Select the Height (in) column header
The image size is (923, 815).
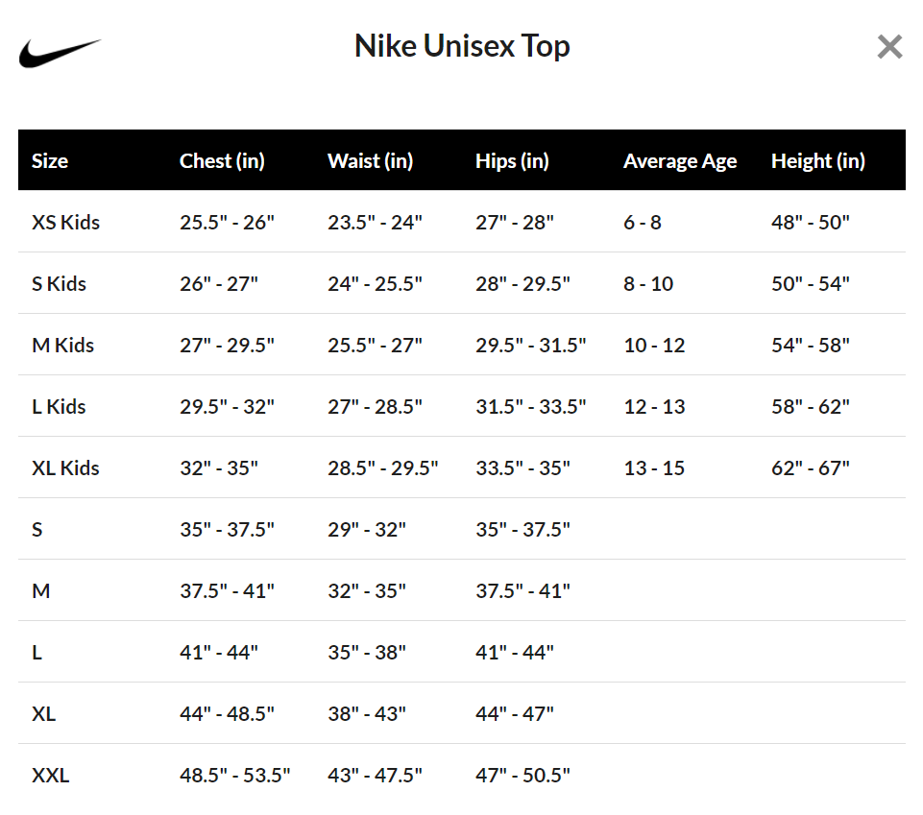coord(818,160)
